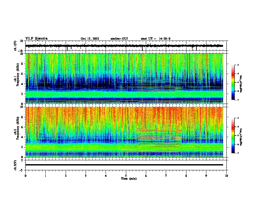Click the "-7" label on ch.2 color bar
The width and height of the screenshot is (255, 197).
coord(237,153)
